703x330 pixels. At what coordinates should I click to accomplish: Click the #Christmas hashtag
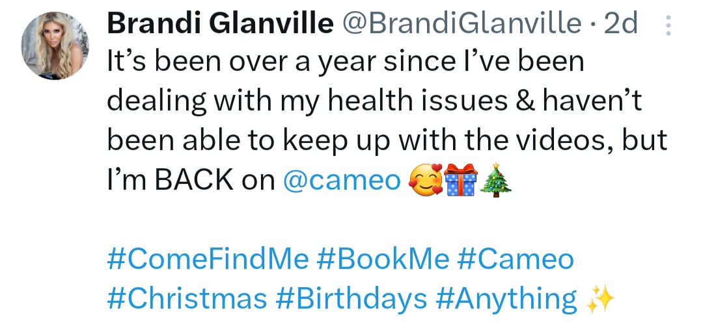[187, 299]
